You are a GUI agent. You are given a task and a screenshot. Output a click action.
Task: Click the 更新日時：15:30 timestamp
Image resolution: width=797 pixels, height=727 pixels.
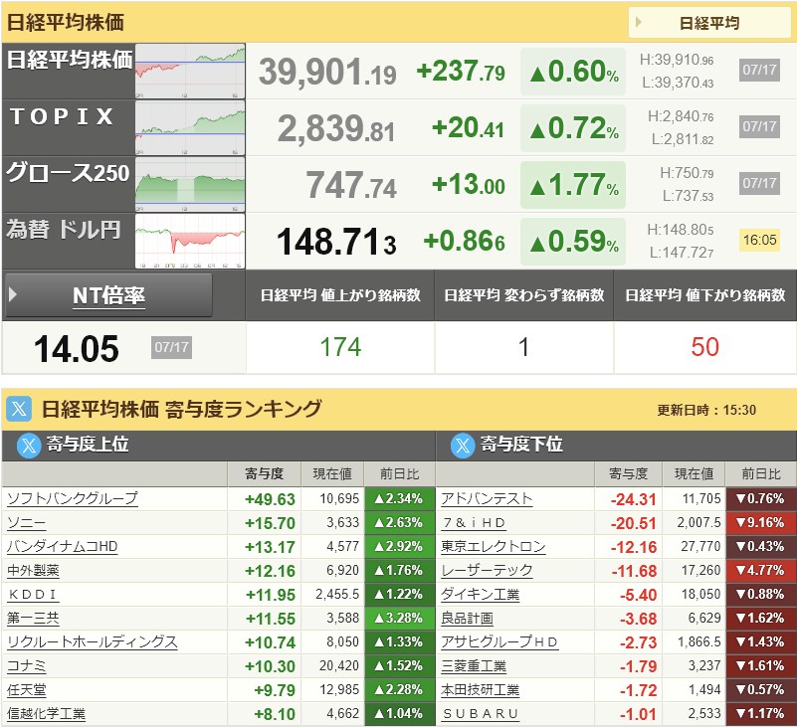click(706, 410)
